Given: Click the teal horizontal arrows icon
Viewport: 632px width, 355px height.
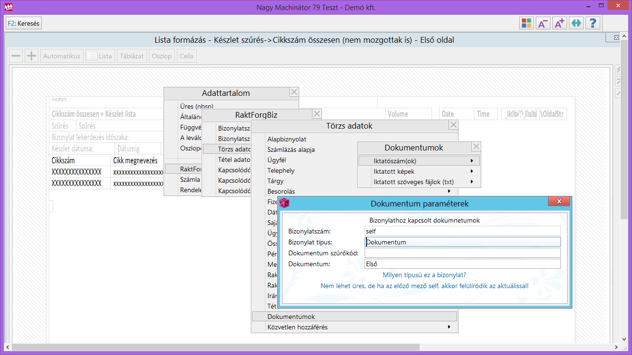Looking at the screenshot, I should coord(576,23).
